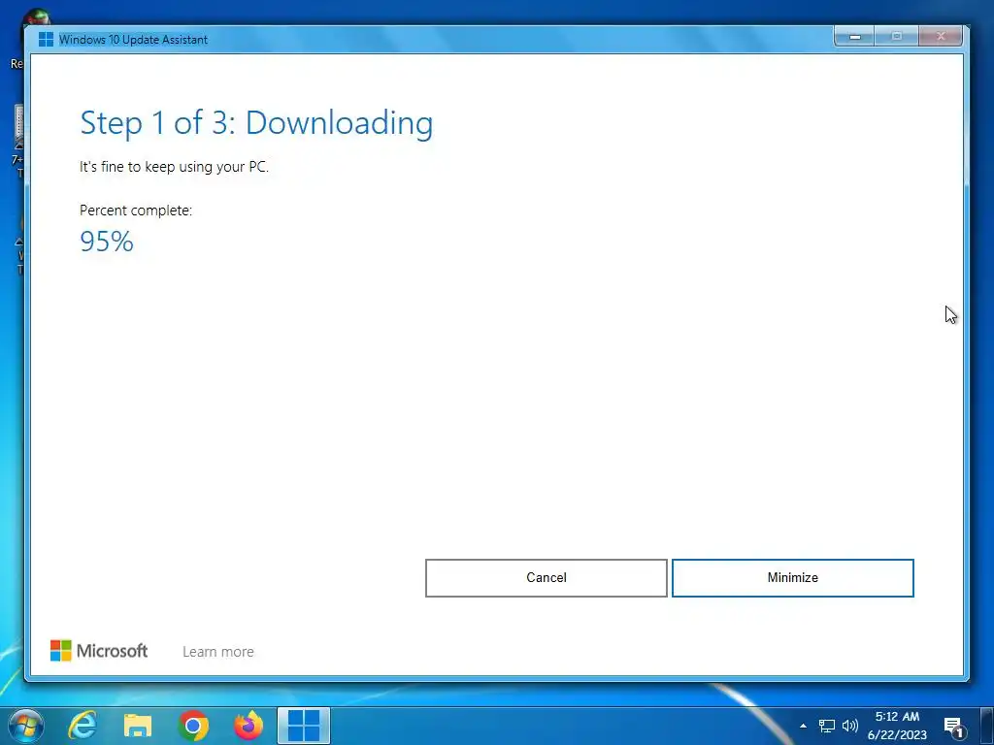Show hidden system tray icons

click(803, 726)
